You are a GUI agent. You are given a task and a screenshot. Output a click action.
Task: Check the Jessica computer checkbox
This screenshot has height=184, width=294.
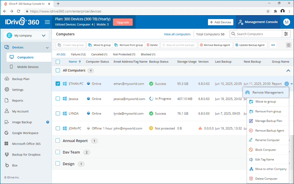coord(58,99)
